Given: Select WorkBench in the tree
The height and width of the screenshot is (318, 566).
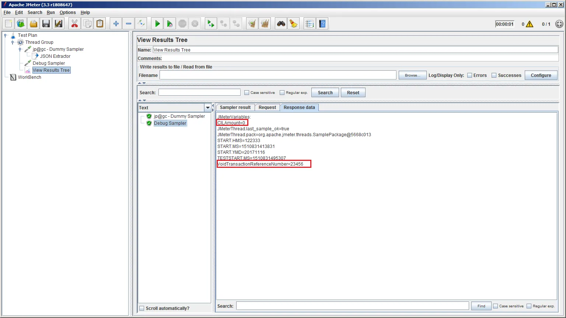Looking at the screenshot, I should (29, 77).
